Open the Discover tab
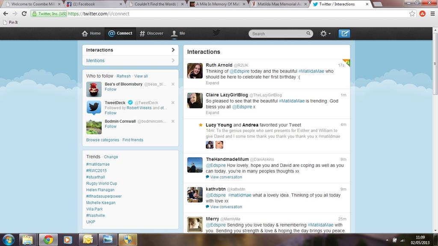 (x=151, y=33)
